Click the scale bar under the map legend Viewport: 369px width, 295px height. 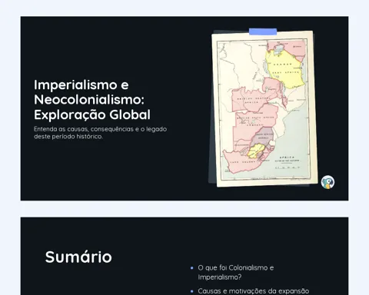[287, 168]
